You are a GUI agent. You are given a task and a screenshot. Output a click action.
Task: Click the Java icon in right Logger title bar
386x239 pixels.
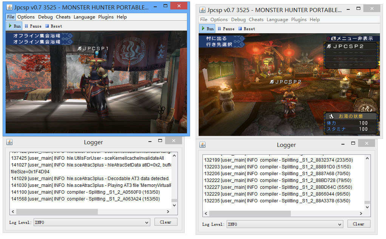click(202, 145)
